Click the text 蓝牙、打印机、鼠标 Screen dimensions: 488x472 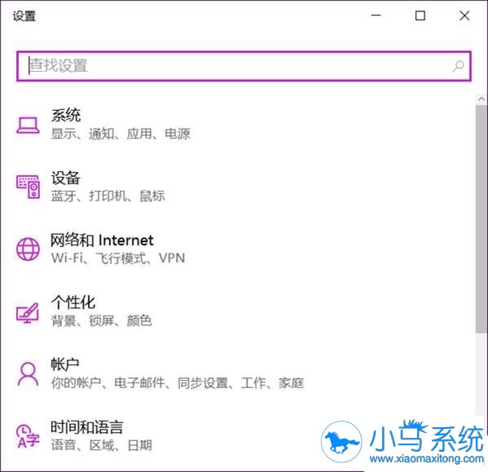108,196
